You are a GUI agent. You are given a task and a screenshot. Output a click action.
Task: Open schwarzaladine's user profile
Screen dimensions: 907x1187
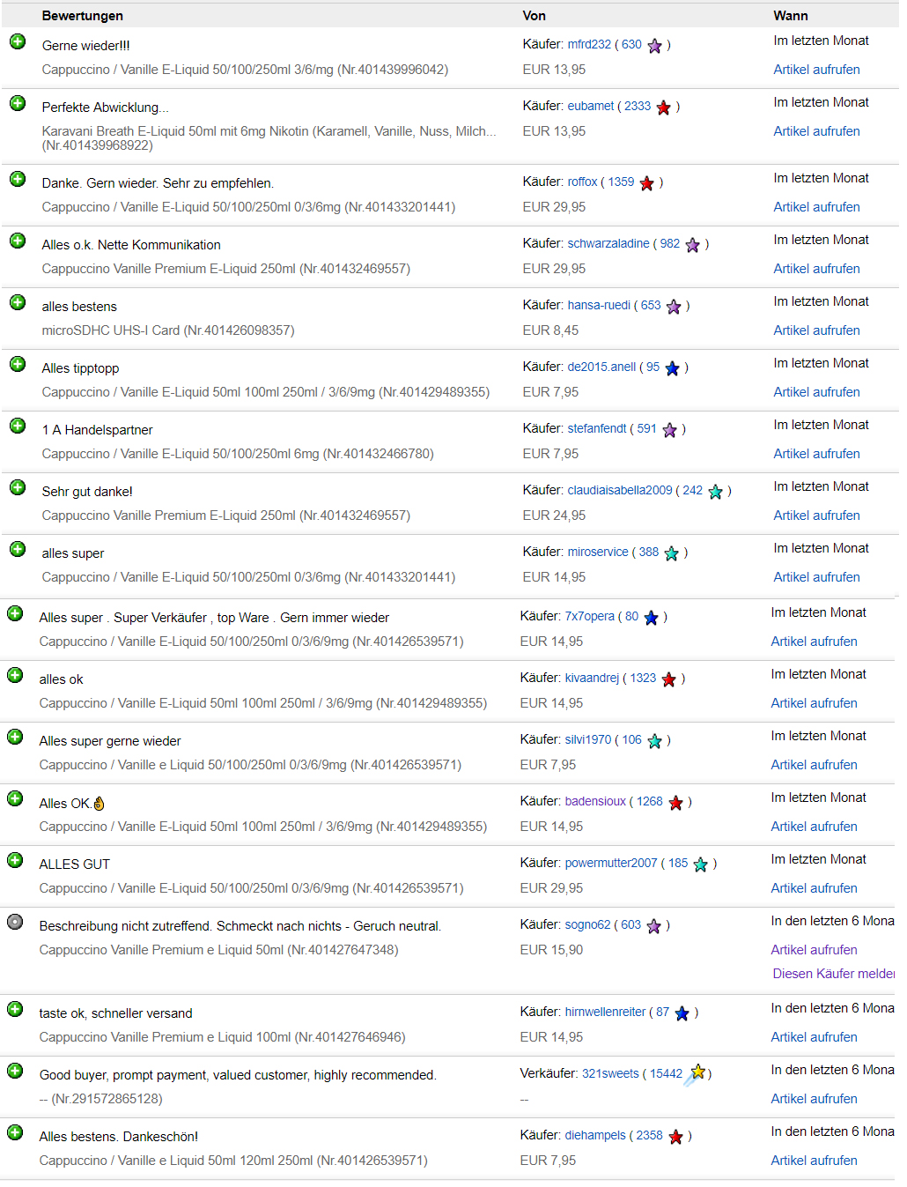point(608,243)
